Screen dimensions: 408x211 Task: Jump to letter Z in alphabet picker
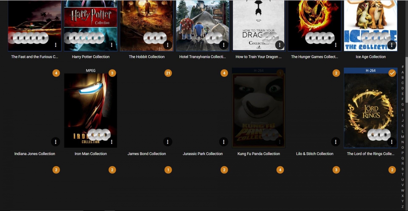(403, 206)
